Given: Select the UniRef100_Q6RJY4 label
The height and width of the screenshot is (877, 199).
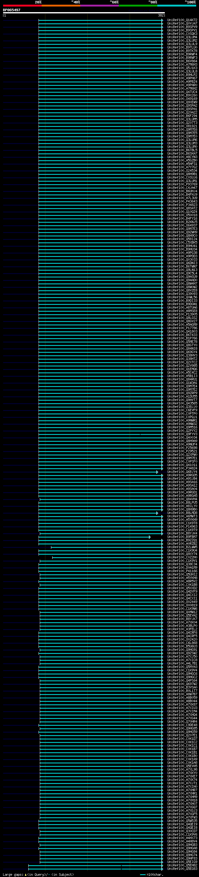Looking at the screenshot, I should pyautogui.click(x=182, y=472).
